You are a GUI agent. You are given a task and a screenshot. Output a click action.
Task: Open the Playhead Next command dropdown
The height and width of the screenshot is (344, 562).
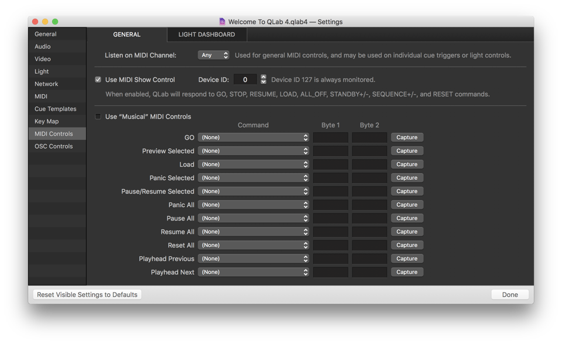pyautogui.click(x=253, y=272)
